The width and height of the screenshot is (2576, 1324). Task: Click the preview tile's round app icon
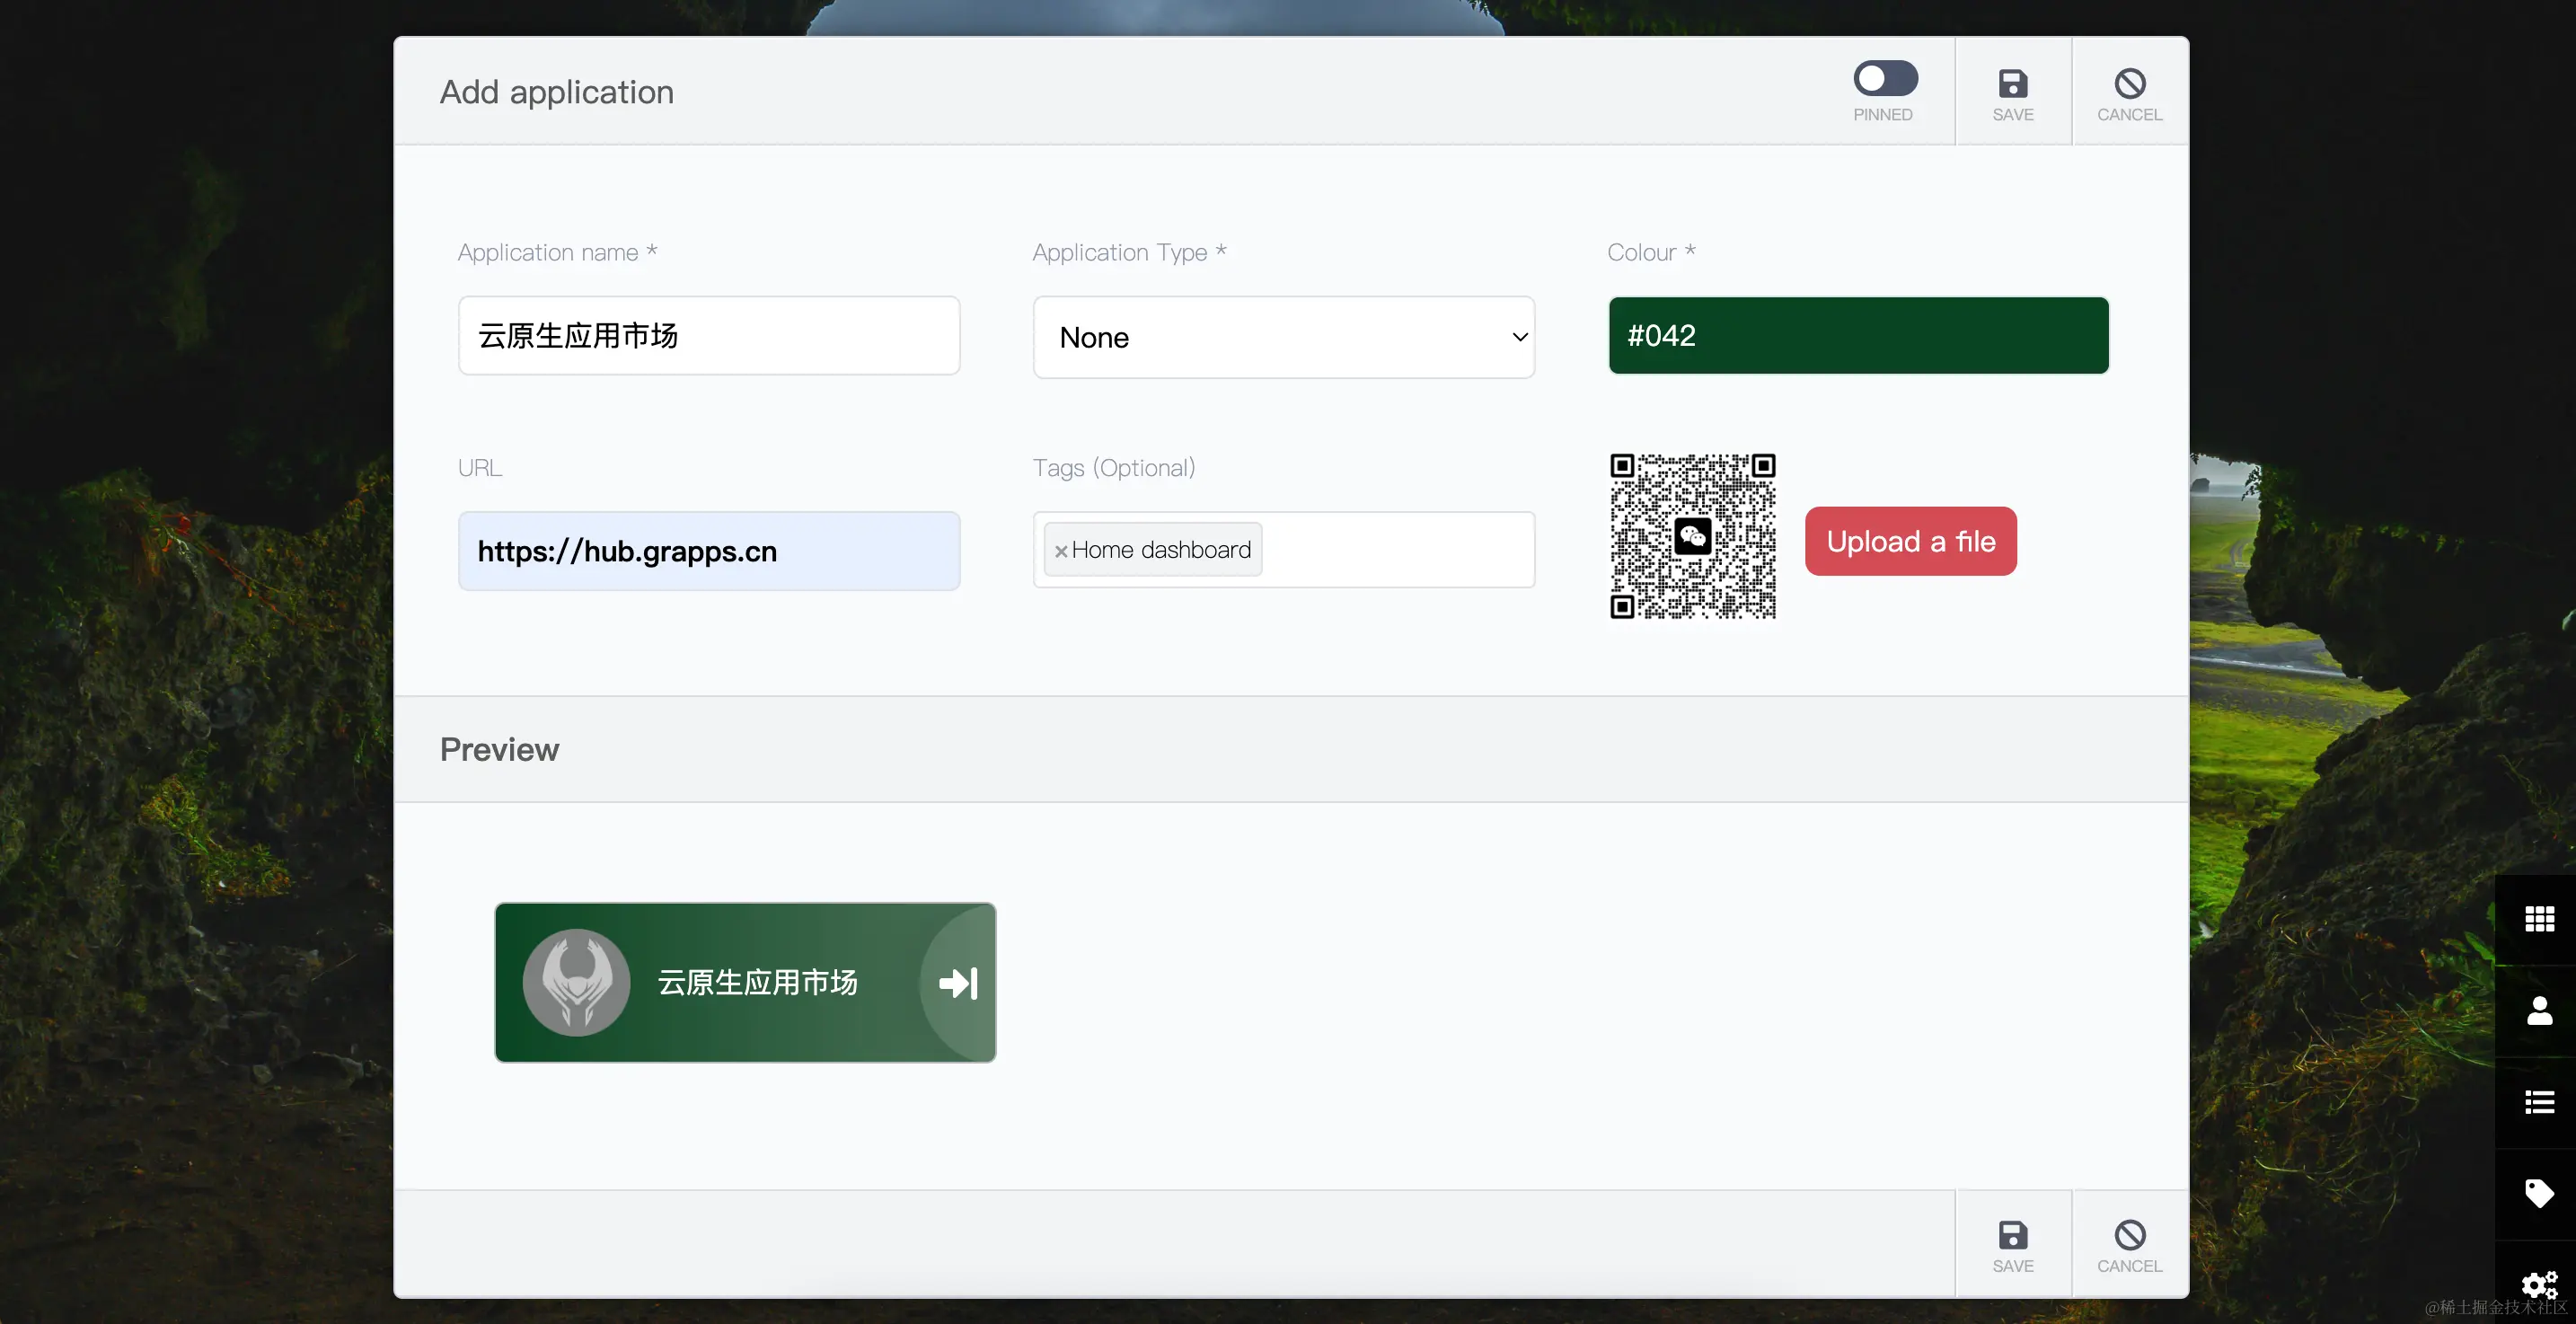tap(576, 982)
